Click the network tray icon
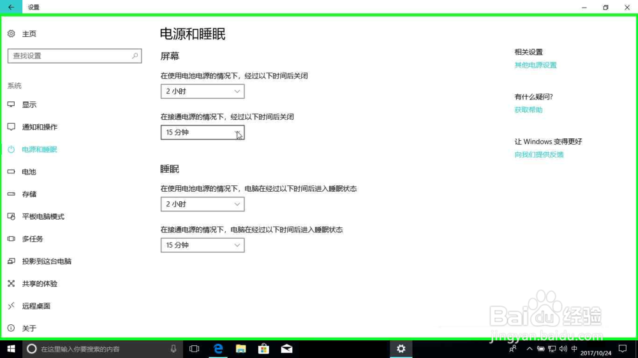The width and height of the screenshot is (638, 358). (552, 348)
